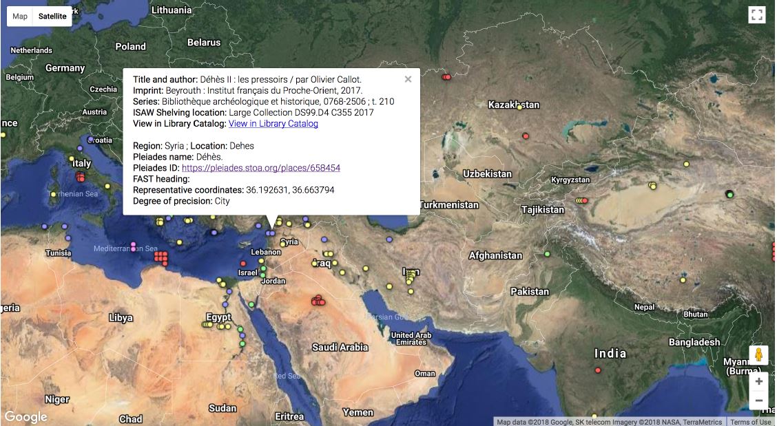777x426 pixels.
Task: Click the Google logo
Action: point(25,417)
